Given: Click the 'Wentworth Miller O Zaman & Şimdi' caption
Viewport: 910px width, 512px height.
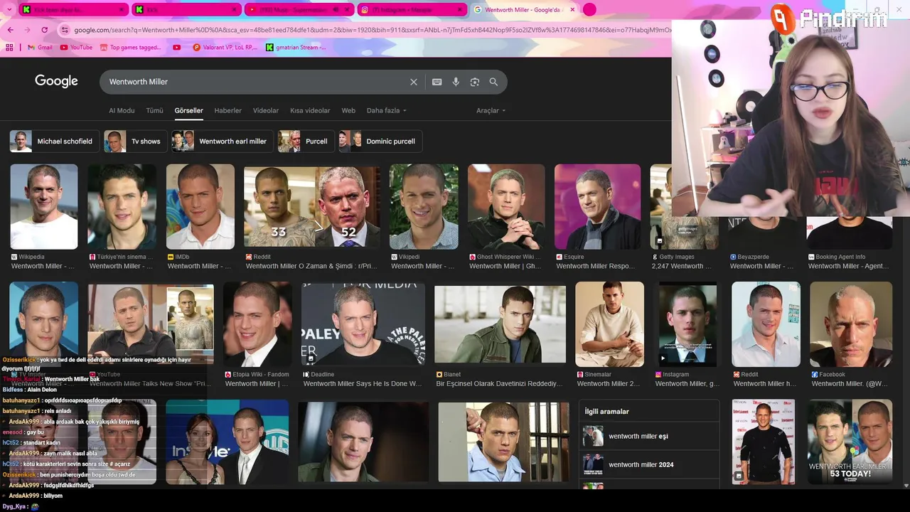Looking at the screenshot, I should [x=313, y=266].
